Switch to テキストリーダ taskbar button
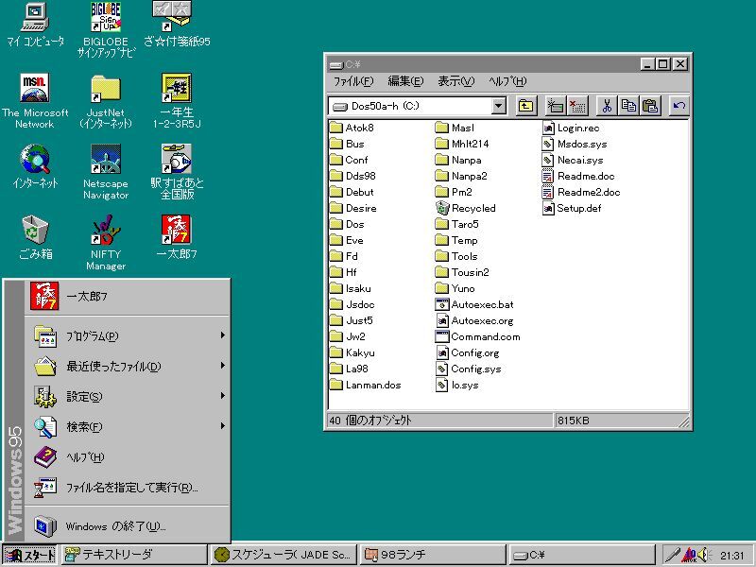The height and width of the screenshot is (567, 756). point(133,555)
